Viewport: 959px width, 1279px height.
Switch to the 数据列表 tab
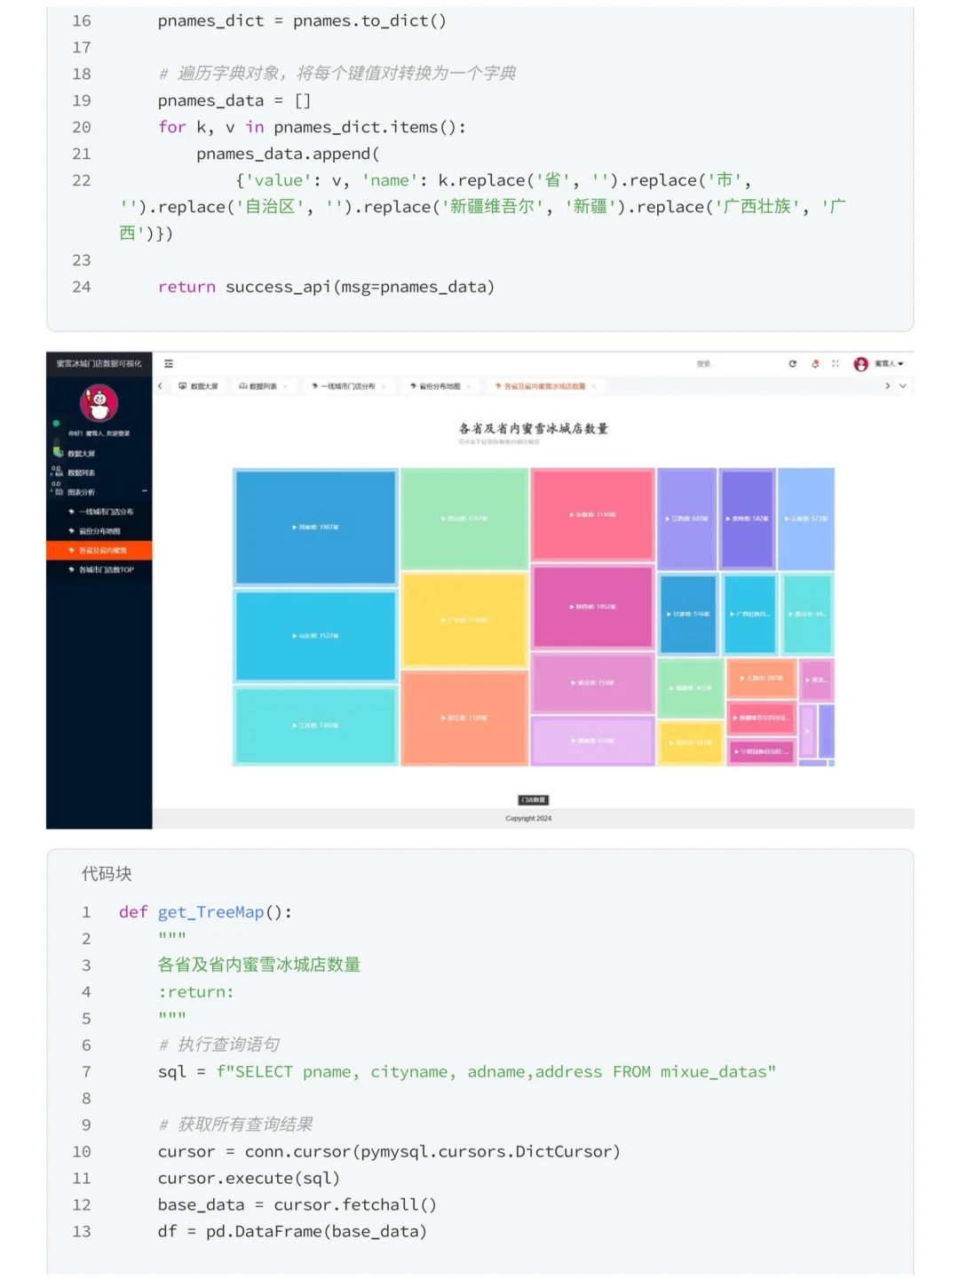258,386
